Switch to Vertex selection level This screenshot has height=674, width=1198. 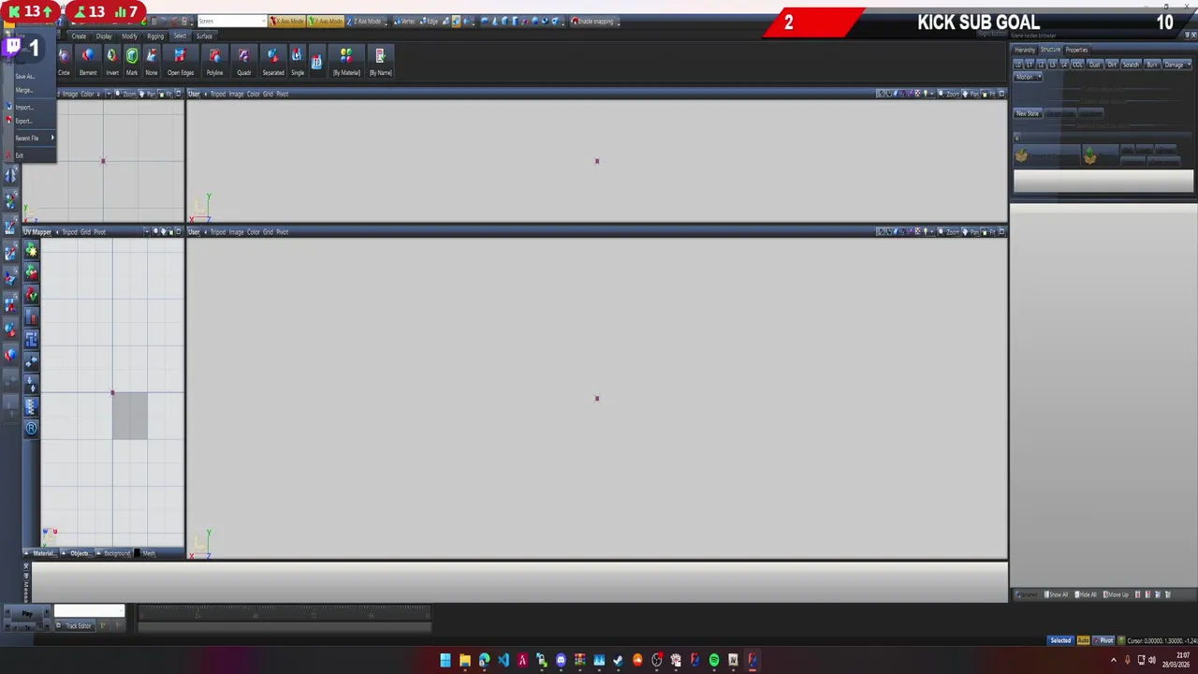click(x=404, y=21)
